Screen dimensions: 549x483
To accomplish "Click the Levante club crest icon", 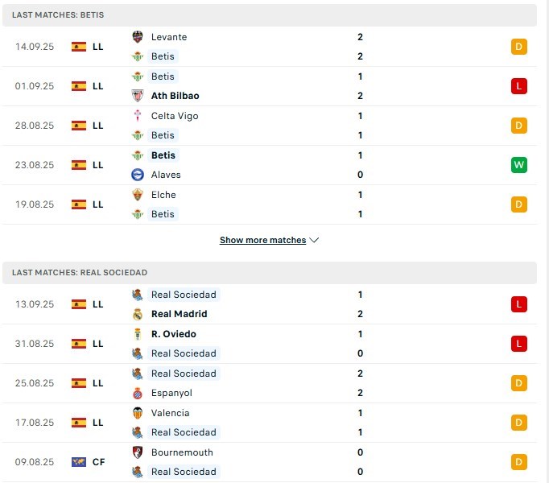I will [137, 37].
